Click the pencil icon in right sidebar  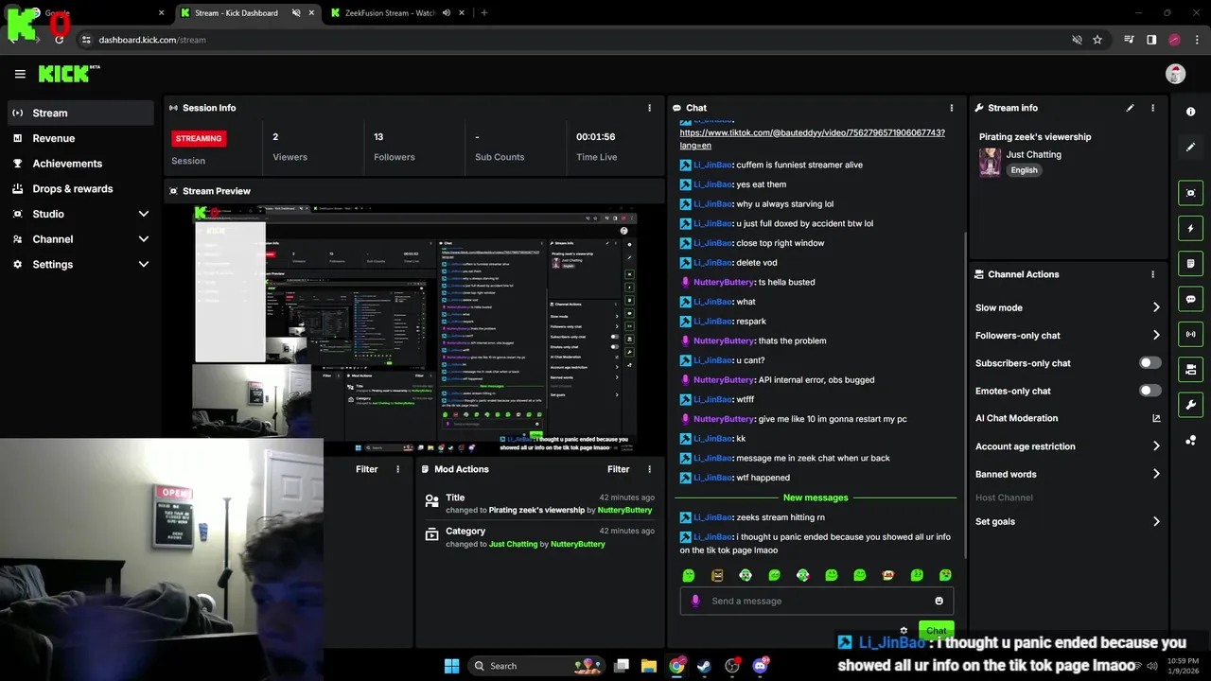pos(1190,147)
